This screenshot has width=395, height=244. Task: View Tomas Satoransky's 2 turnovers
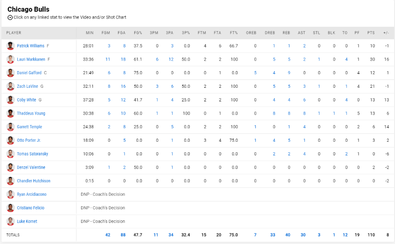click(346, 154)
